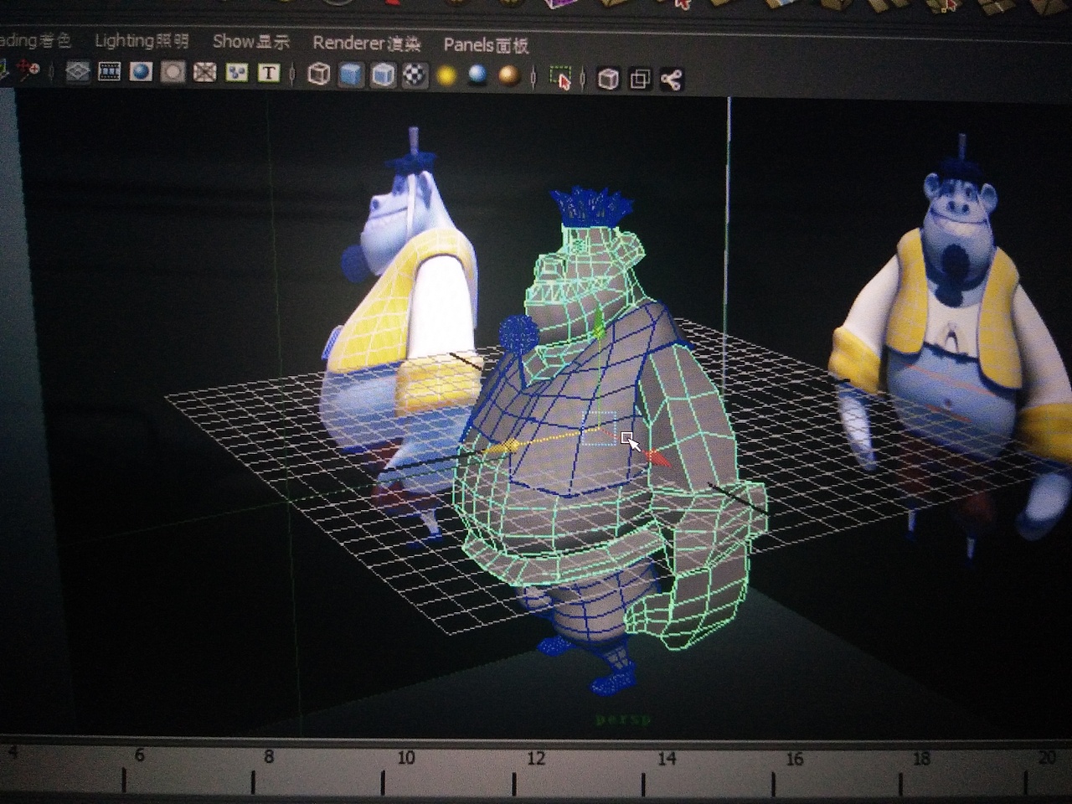1072x804 pixels.
Task: Toggle the safe title T icon
Action: [268, 74]
